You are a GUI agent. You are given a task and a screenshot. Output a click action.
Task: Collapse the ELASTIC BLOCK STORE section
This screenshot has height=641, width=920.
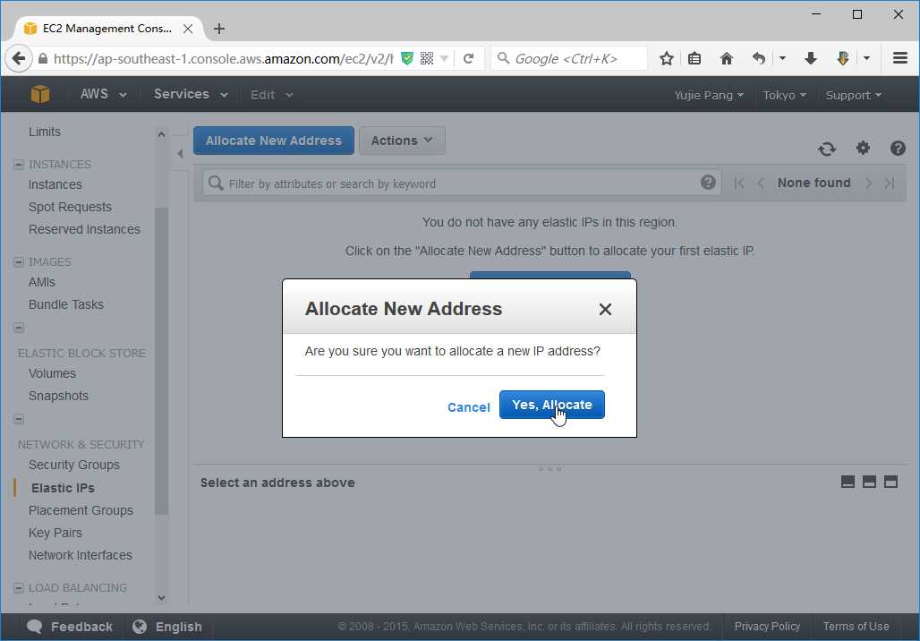click(x=19, y=328)
